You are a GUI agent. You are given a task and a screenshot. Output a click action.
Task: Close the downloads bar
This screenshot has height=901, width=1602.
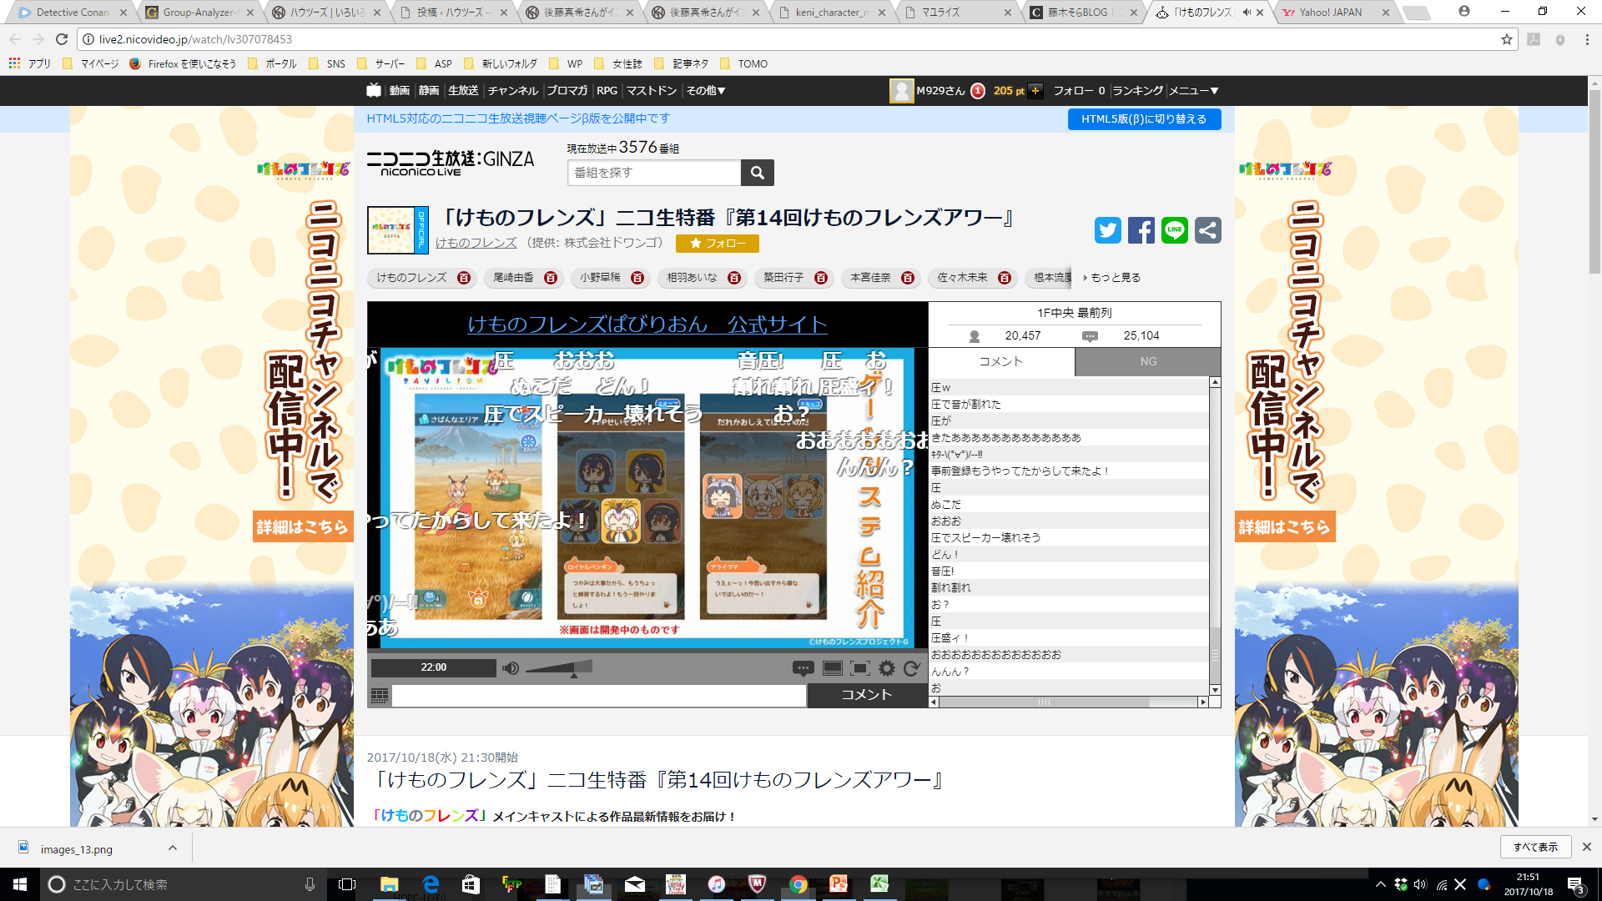[x=1587, y=847]
